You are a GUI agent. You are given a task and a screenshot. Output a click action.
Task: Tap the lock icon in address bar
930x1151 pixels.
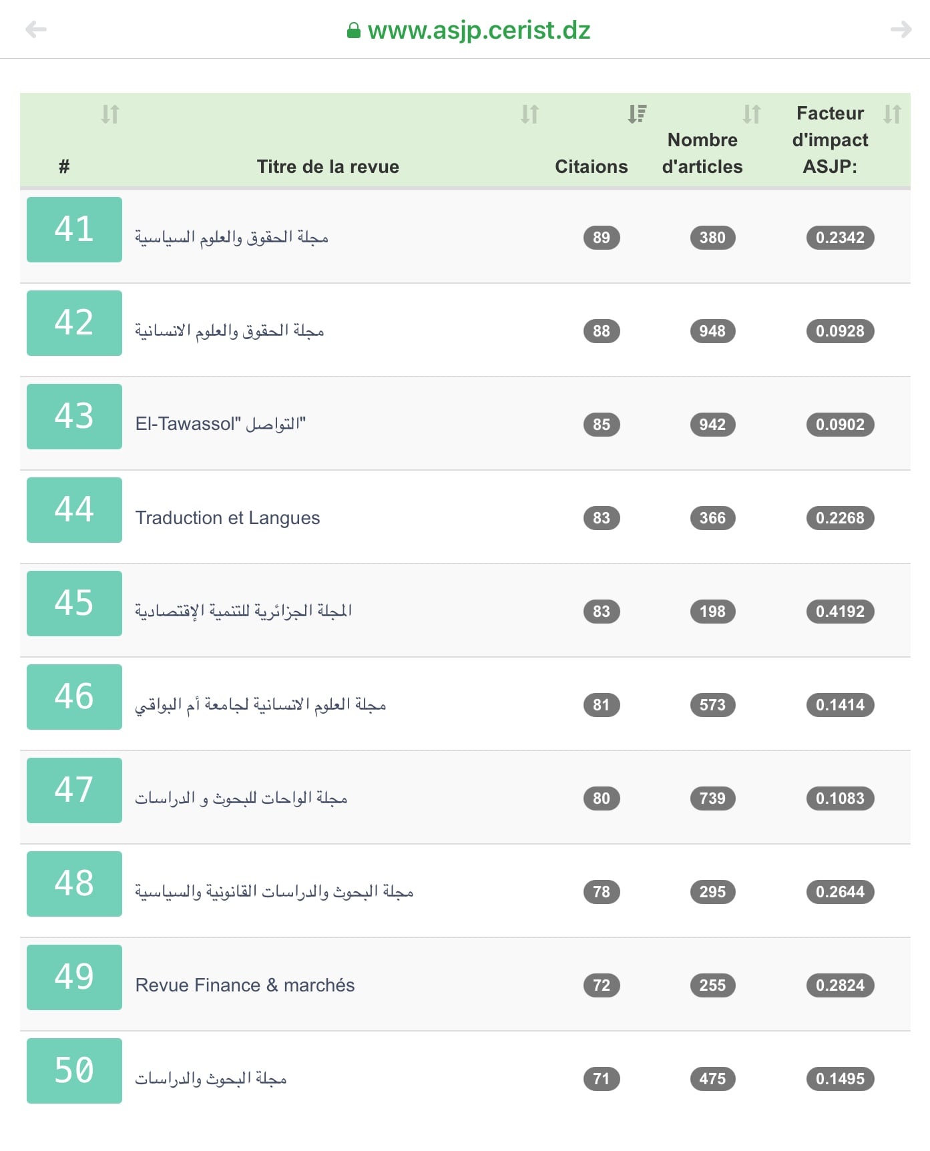[354, 31]
